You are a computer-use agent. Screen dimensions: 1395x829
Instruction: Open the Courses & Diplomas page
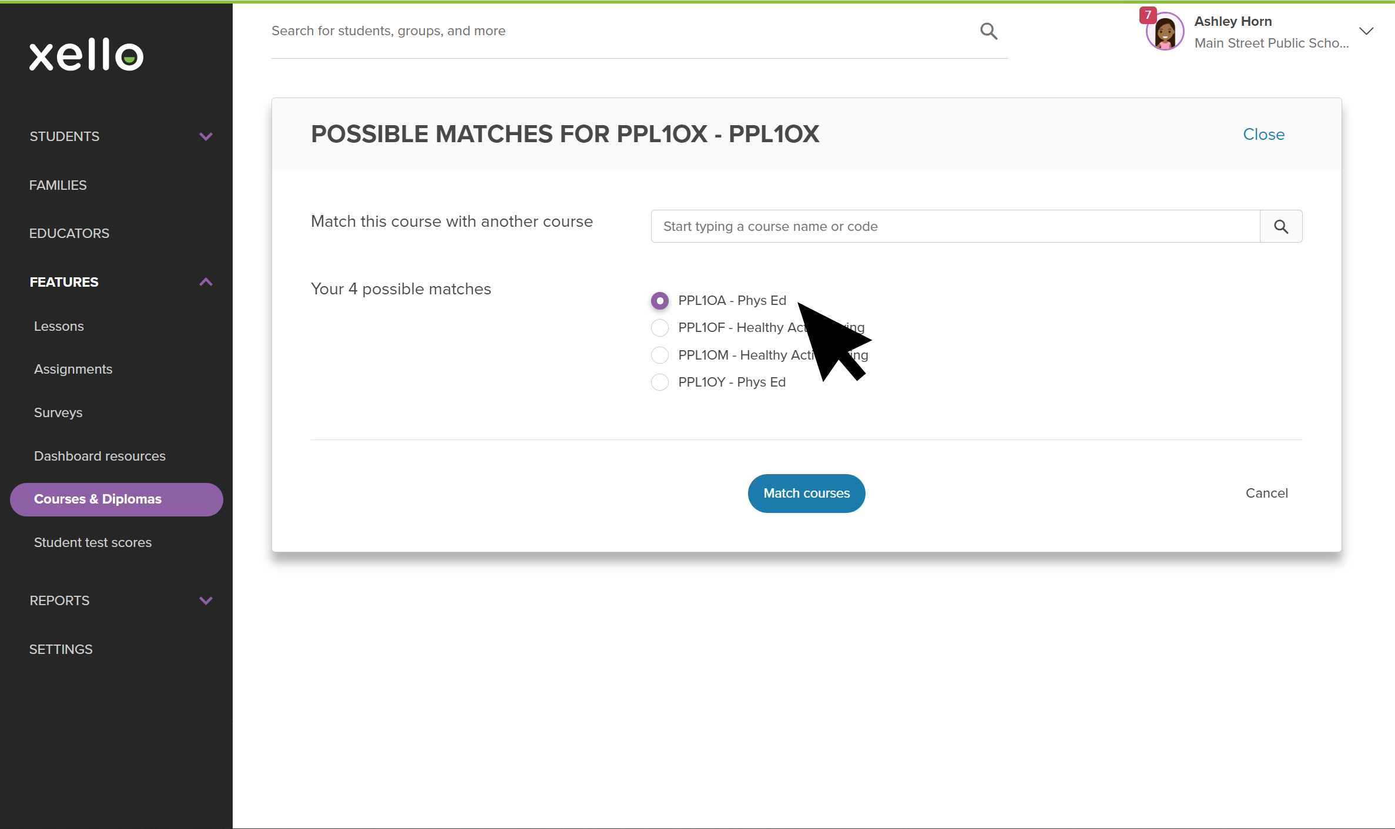click(x=116, y=499)
